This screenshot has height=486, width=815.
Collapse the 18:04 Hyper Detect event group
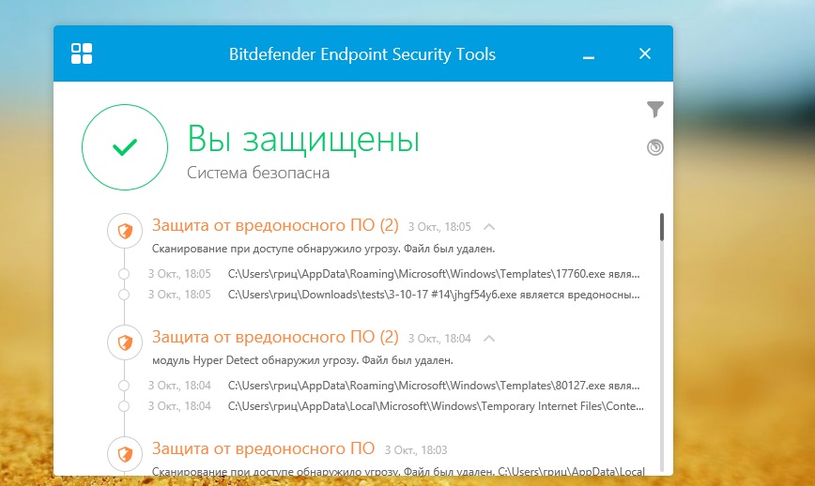[488, 338]
